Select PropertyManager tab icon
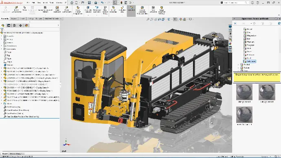Screen dimensions: 281x158 [x=9, y=25]
